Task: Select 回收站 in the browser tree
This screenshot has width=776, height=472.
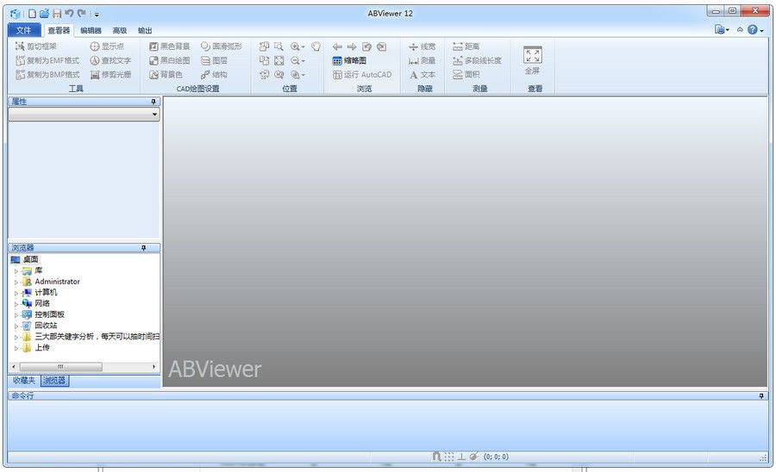Action: 46,326
